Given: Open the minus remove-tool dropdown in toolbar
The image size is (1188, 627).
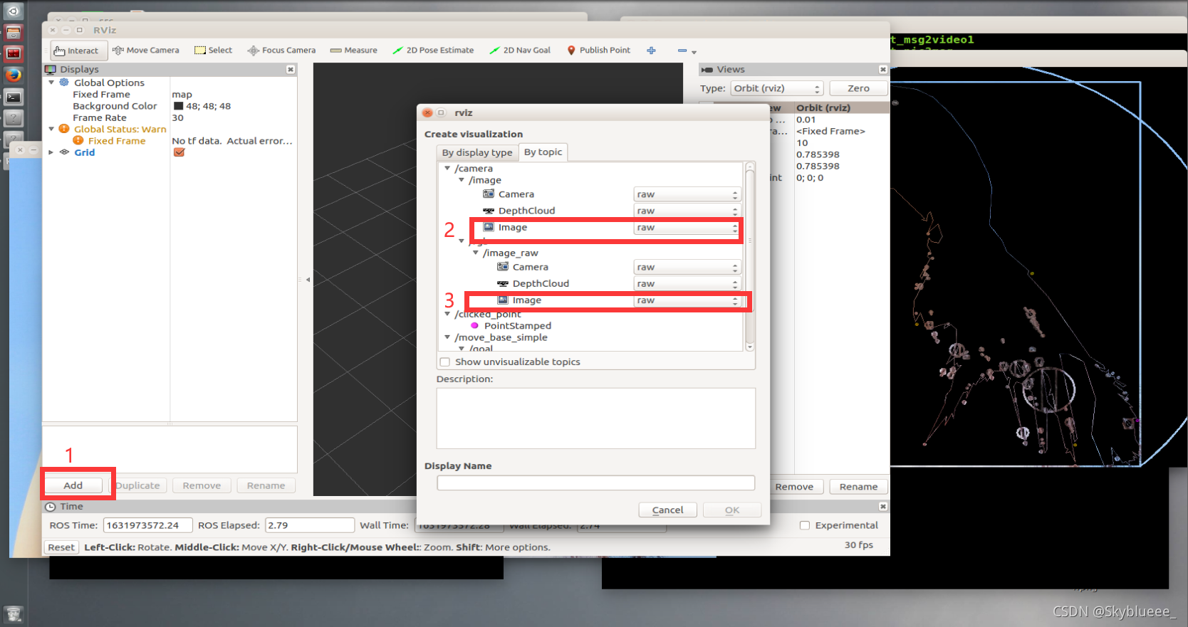Looking at the screenshot, I should pos(687,51).
